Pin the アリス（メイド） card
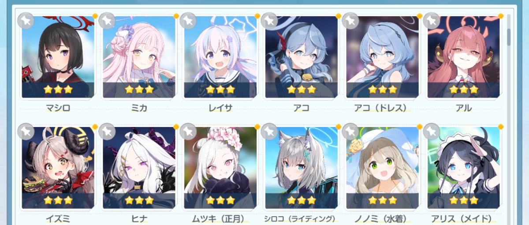This screenshot has width=529, height=225. pos(431,131)
